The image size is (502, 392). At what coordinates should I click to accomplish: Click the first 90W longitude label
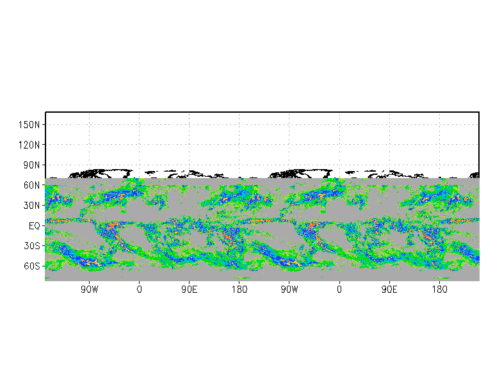coord(90,290)
